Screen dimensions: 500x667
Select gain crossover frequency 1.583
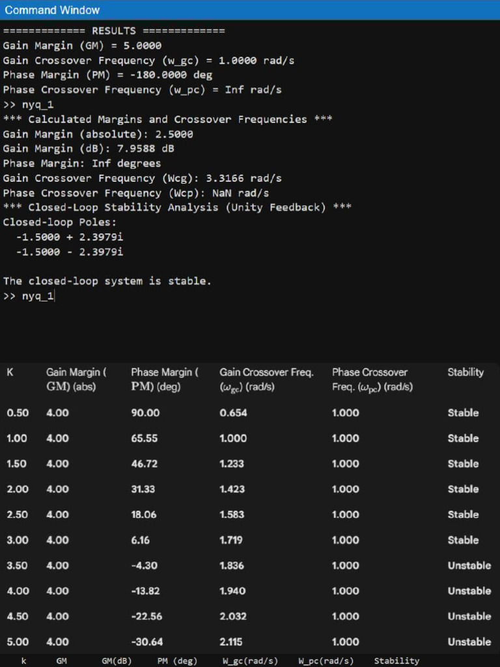click(232, 515)
